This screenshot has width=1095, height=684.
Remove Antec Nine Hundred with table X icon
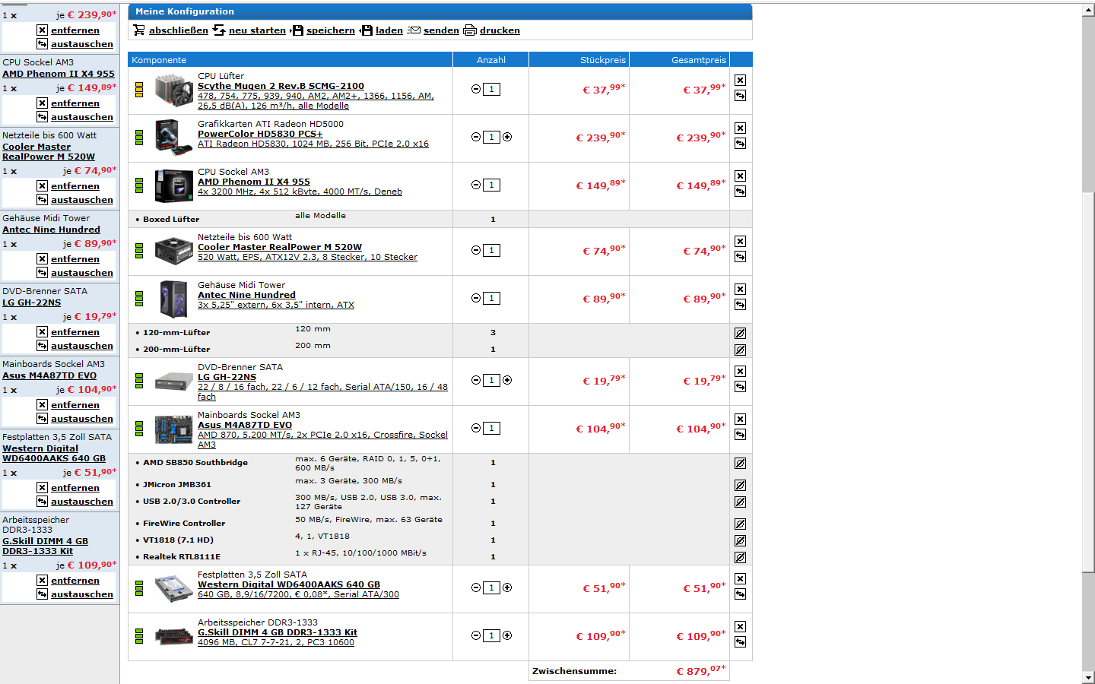[740, 290]
